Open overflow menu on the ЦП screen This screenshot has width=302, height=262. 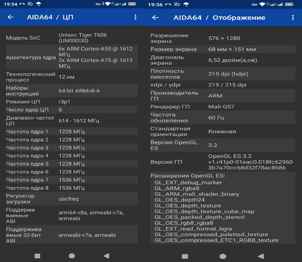click(x=135, y=17)
